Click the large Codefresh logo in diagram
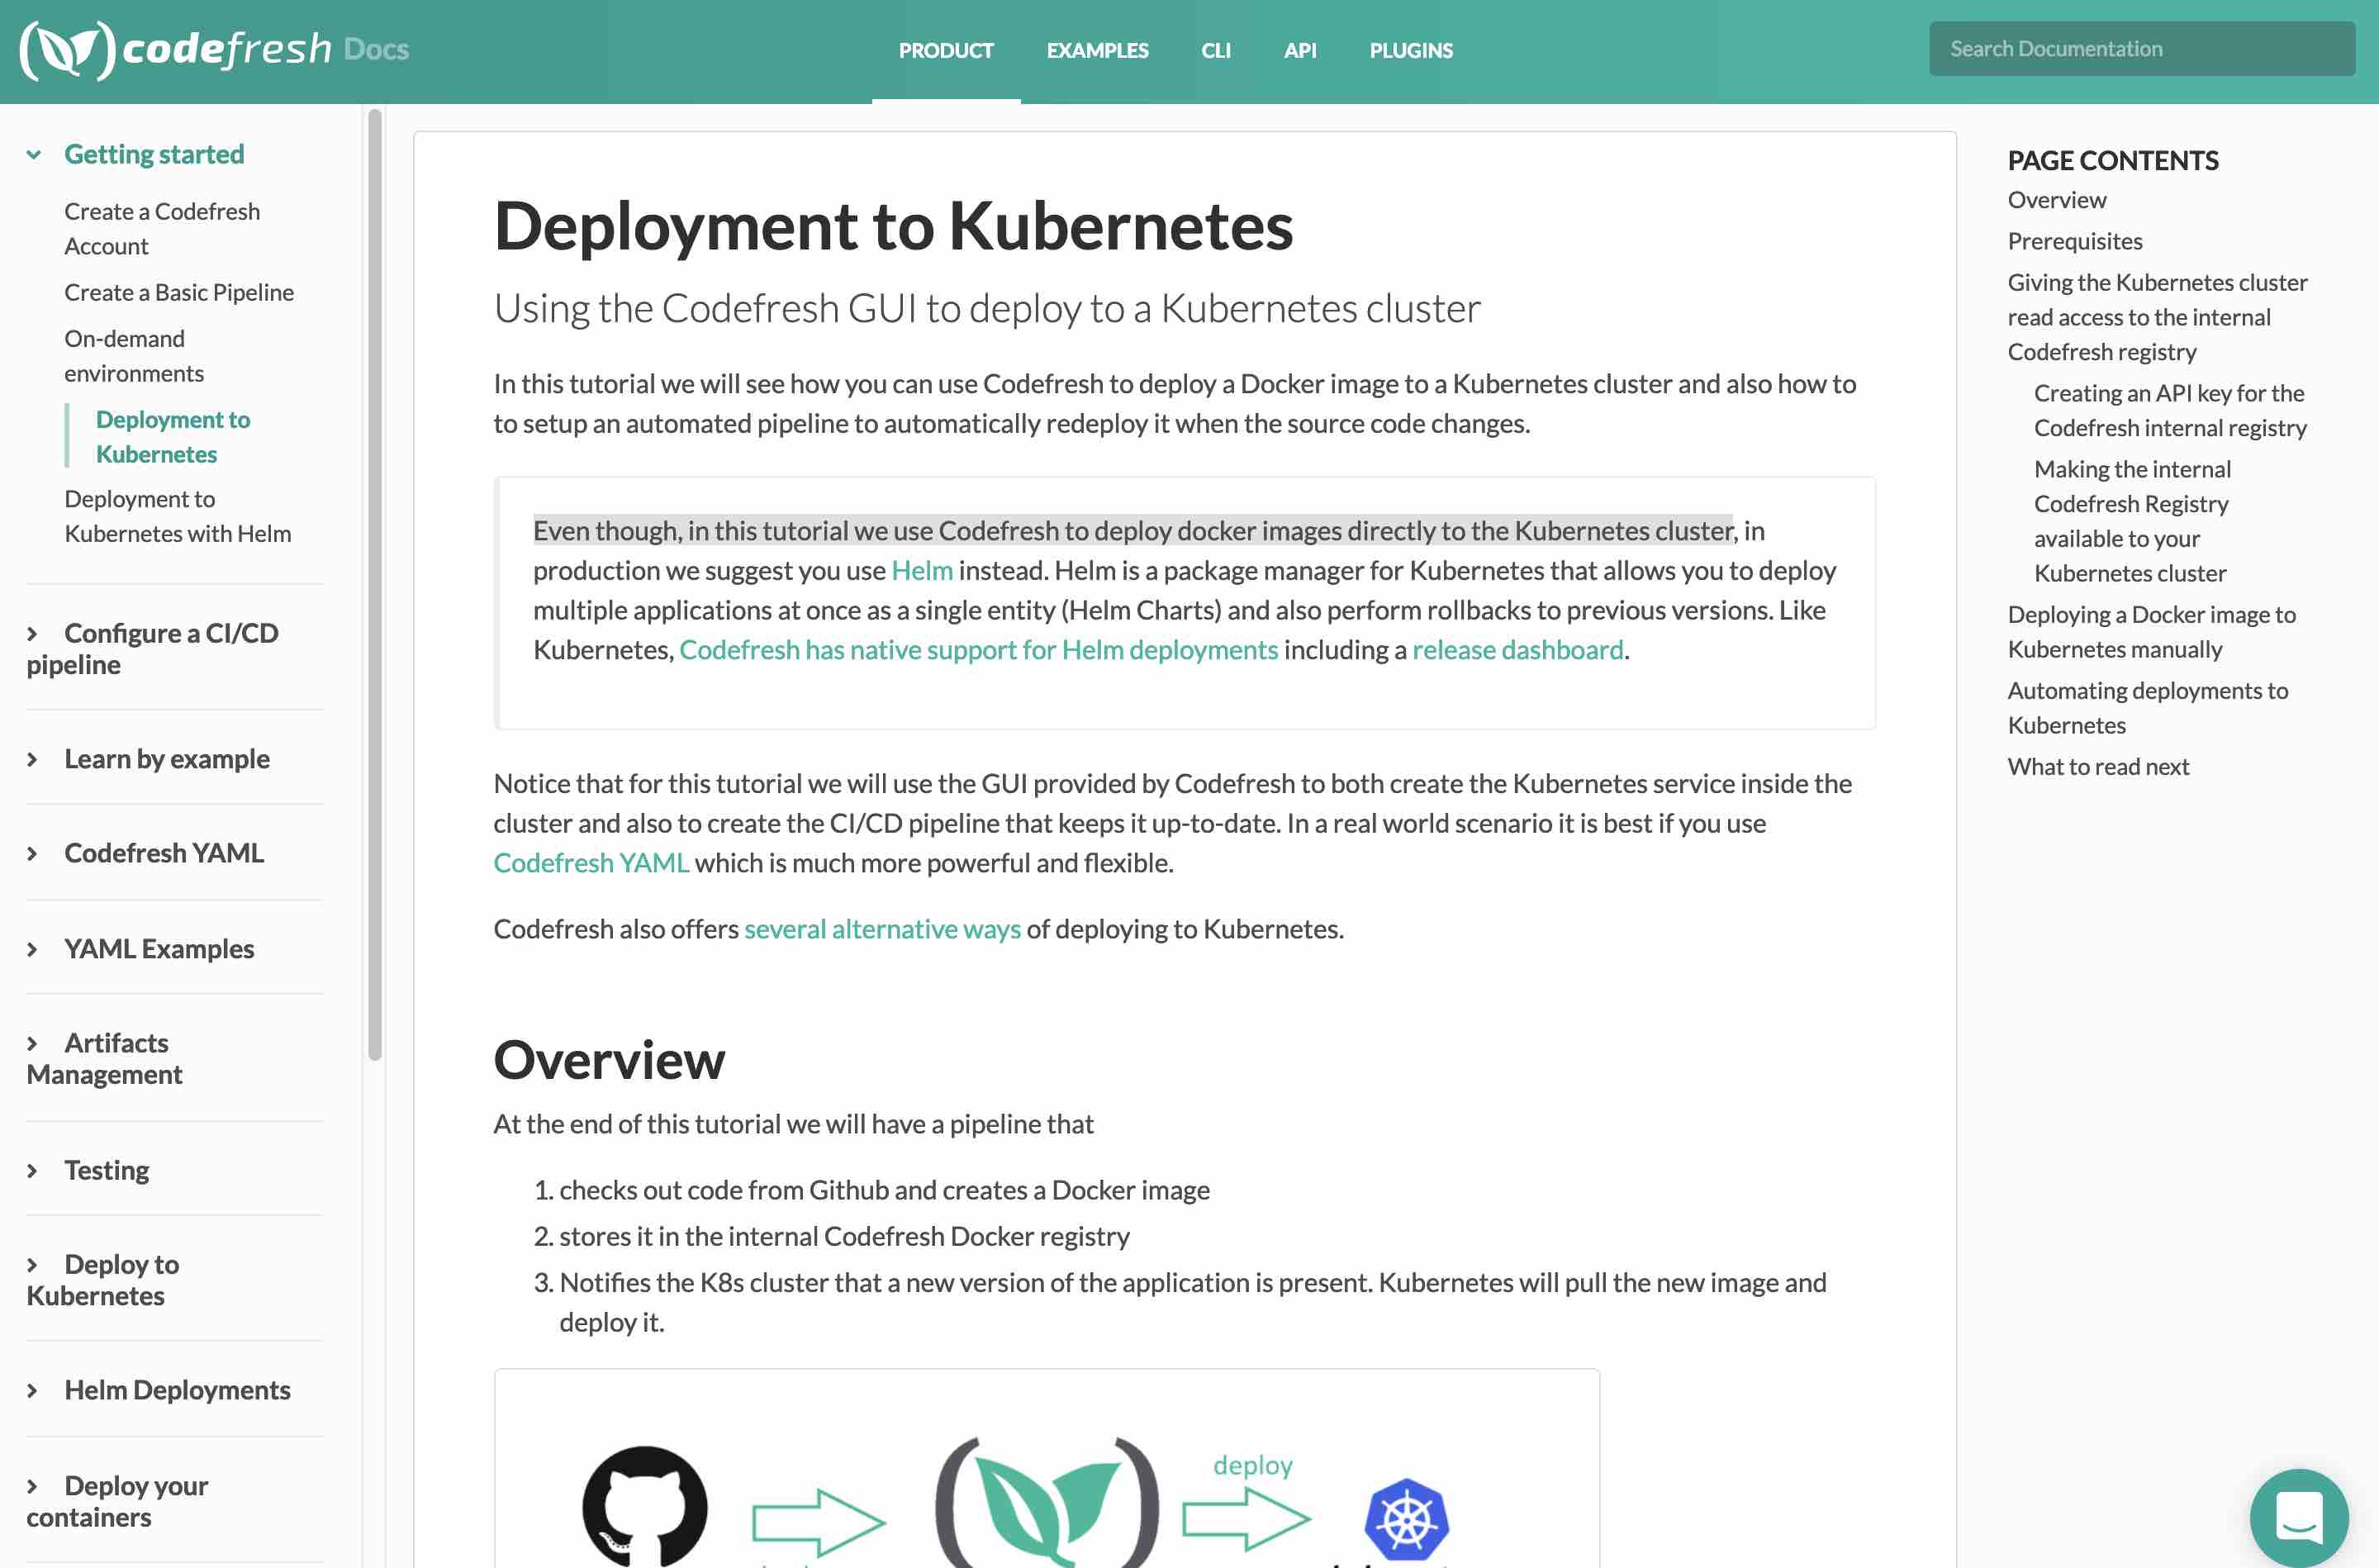 (1047, 1504)
